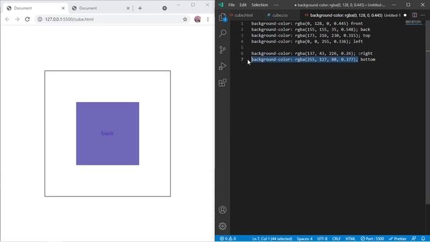Change end of line sequence CRLF
This screenshot has width=430, height=242.
coord(336,239)
